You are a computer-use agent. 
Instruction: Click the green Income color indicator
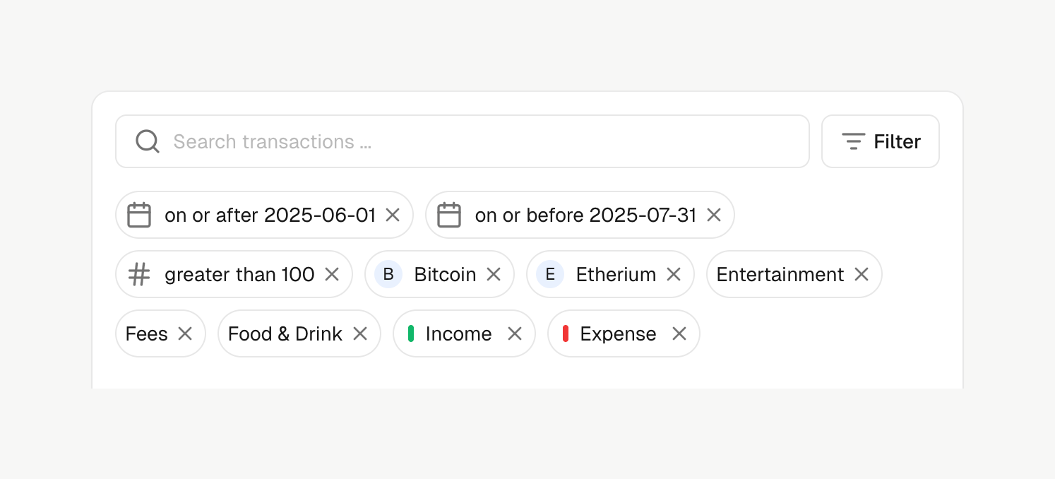[x=411, y=333]
